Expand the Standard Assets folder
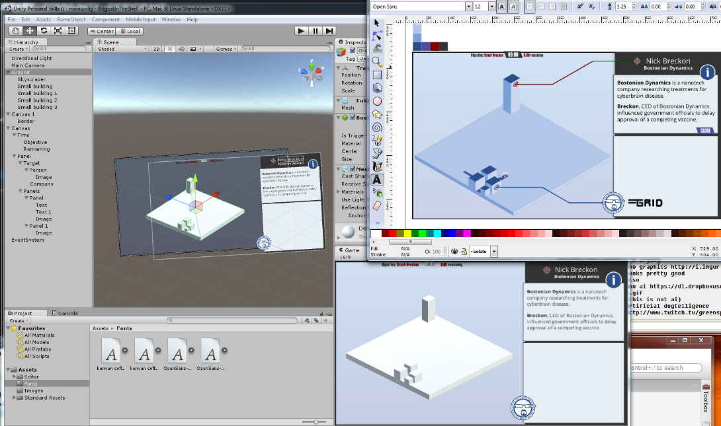The image size is (721, 426). [15, 398]
